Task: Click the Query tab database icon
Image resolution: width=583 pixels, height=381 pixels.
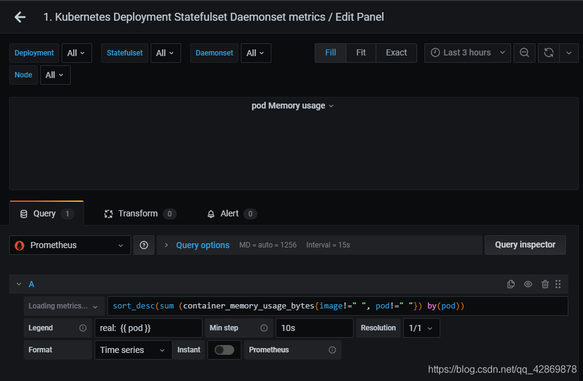Action: coord(24,214)
